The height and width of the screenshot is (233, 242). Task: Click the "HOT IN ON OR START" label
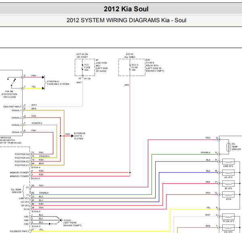82,56
